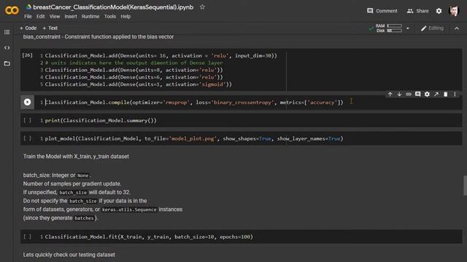This screenshot has width=467, height=262.
Task: Open the Insert menu
Action: 71,16
